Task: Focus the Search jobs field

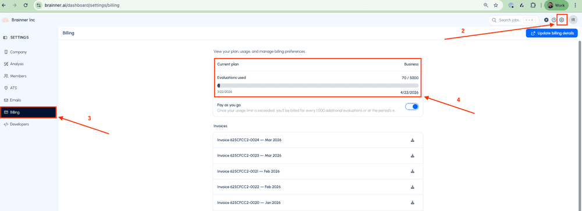Action: (514, 20)
